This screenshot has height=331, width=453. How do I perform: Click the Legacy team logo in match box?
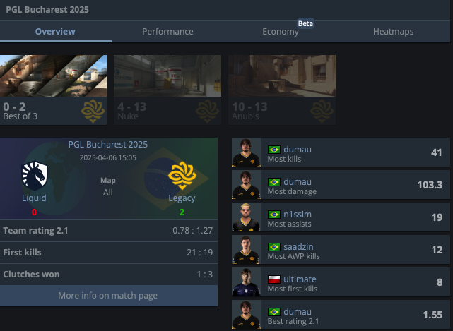click(182, 176)
